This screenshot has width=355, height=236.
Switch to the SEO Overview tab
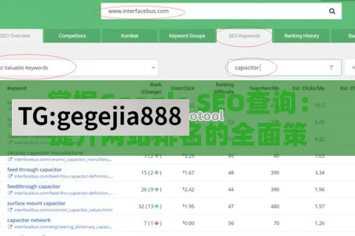coord(21,35)
